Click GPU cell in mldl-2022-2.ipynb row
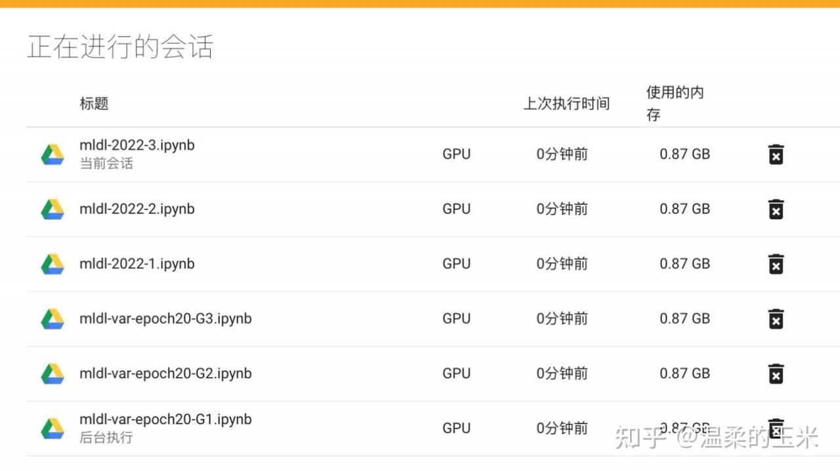 click(457, 209)
